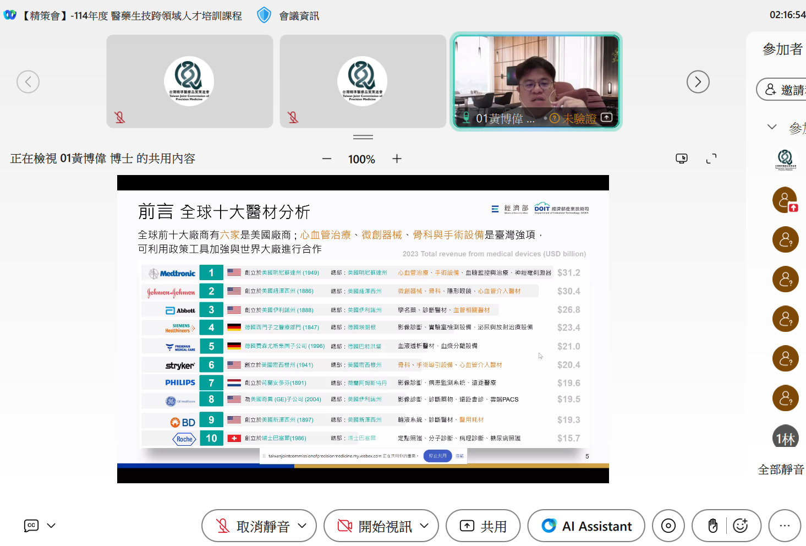Open reactions emoji picker
Image resolution: width=806 pixels, height=546 pixels.
tap(741, 526)
